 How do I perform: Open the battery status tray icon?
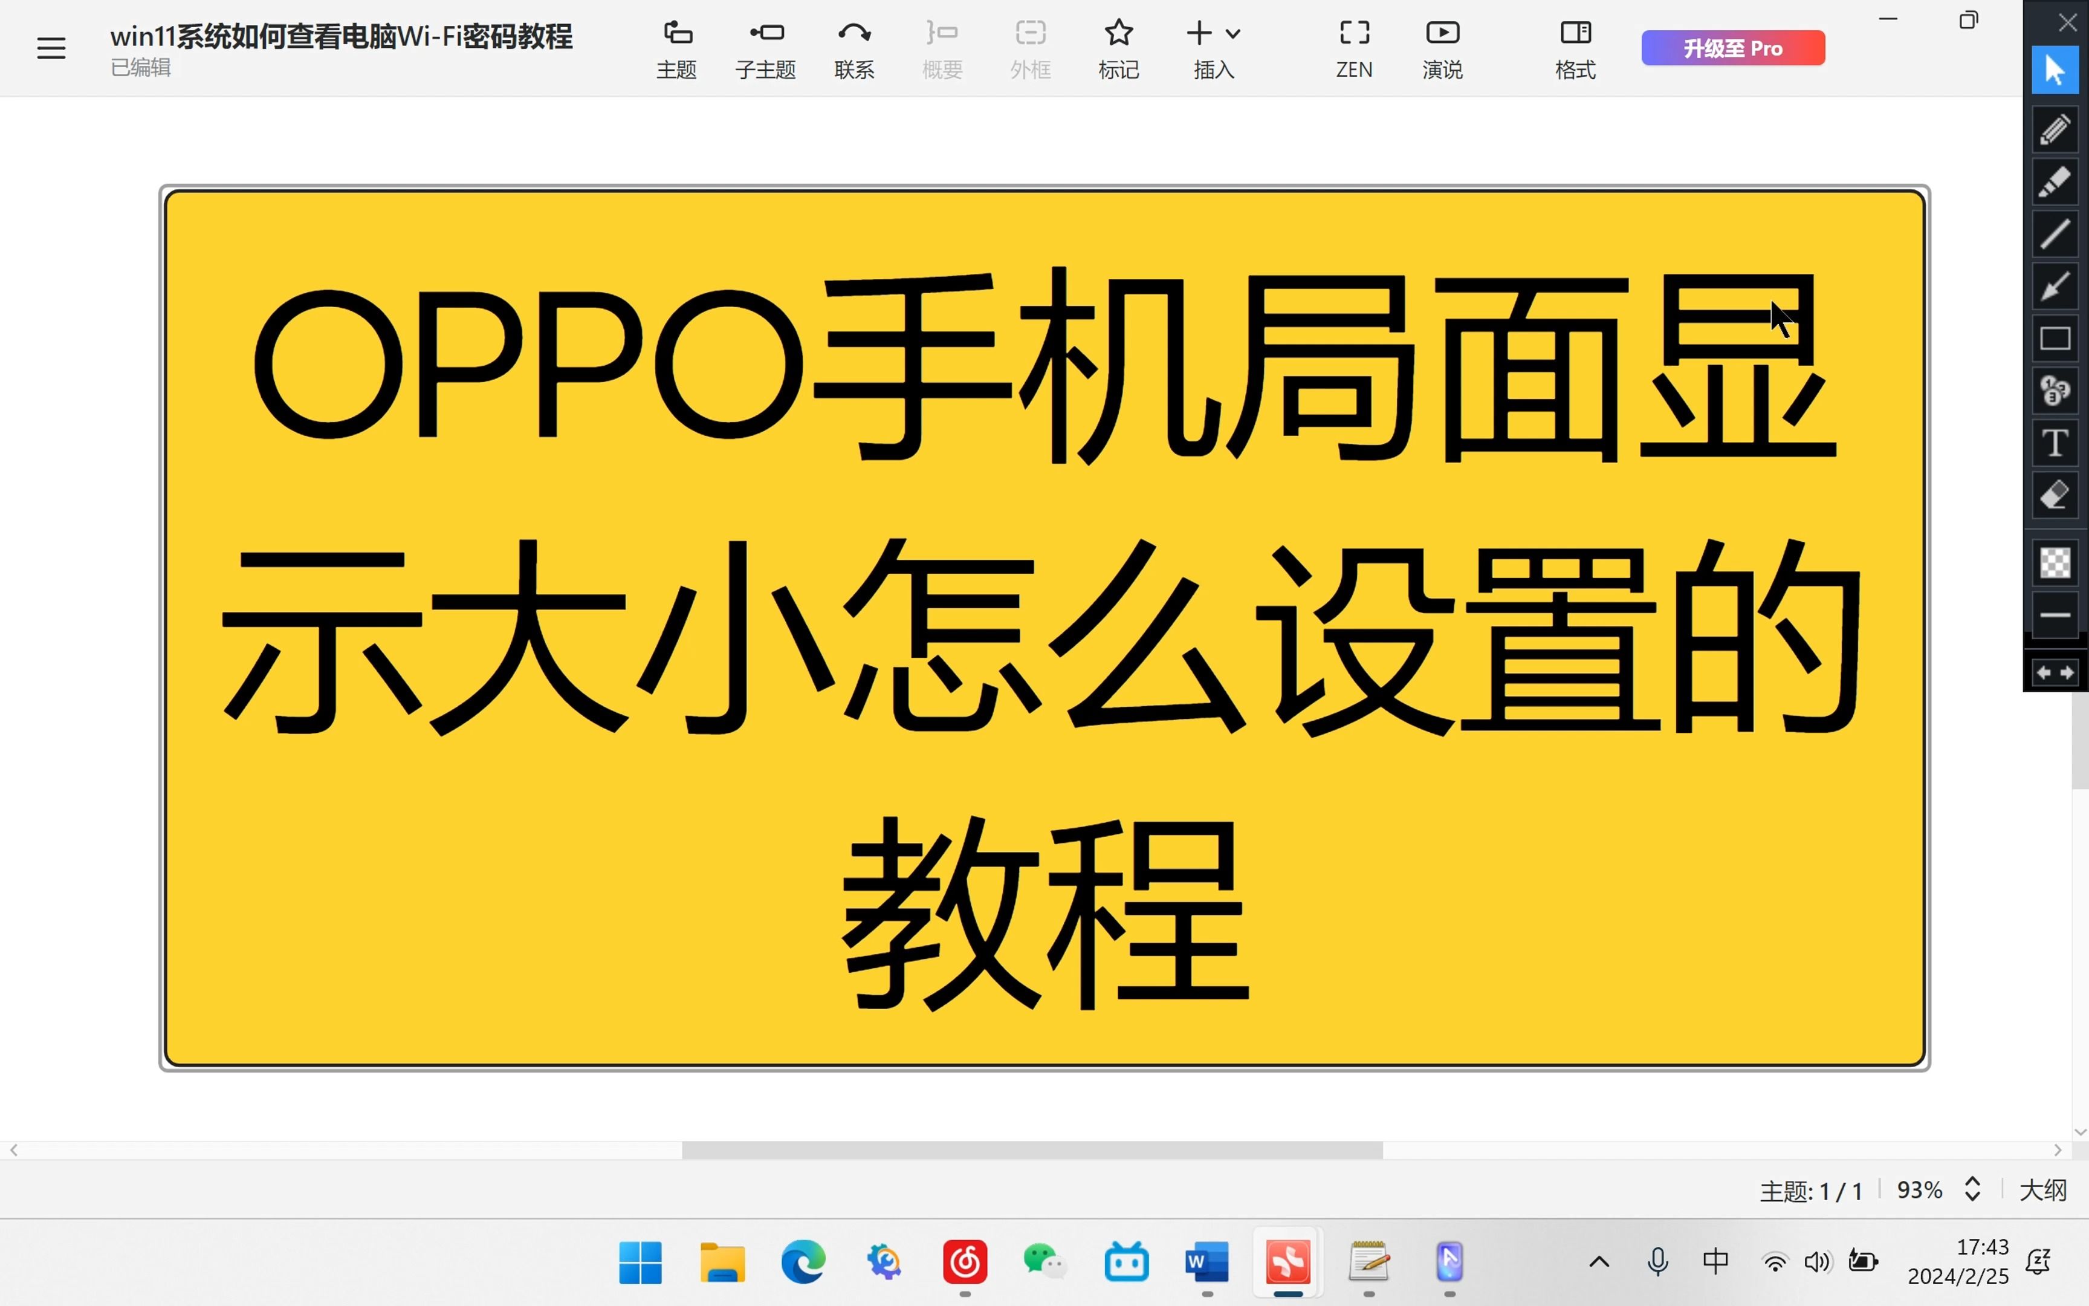[1864, 1262]
